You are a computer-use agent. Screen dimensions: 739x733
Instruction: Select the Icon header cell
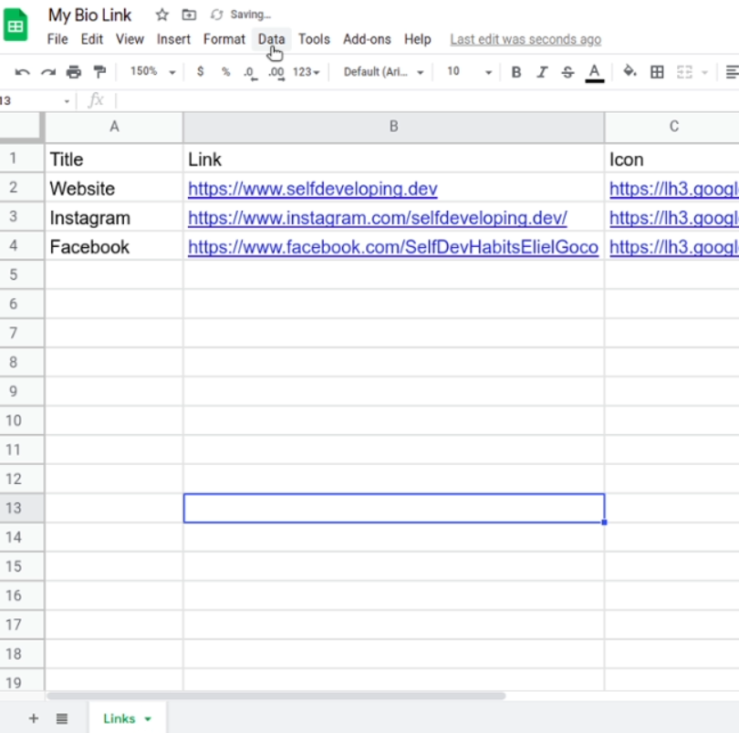tap(672, 160)
